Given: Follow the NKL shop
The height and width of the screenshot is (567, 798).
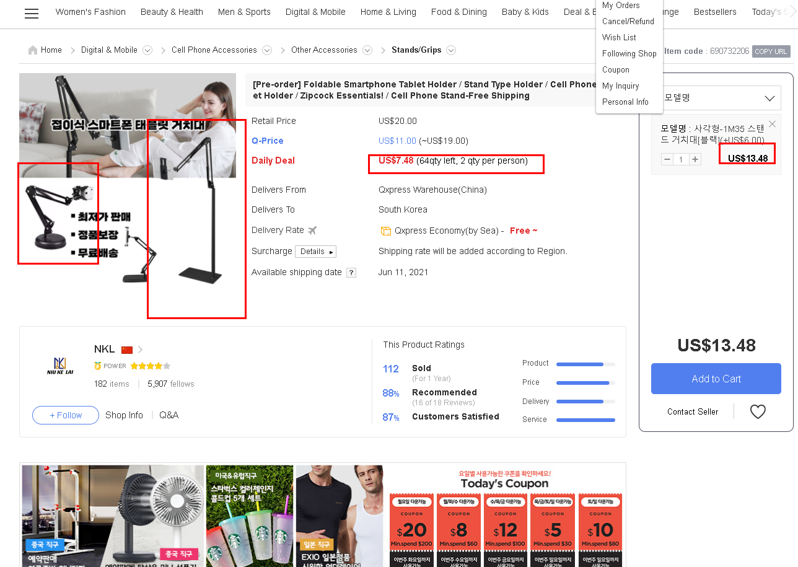Looking at the screenshot, I should [66, 415].
